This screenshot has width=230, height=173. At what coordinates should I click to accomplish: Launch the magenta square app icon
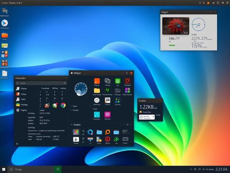(108, 115)
